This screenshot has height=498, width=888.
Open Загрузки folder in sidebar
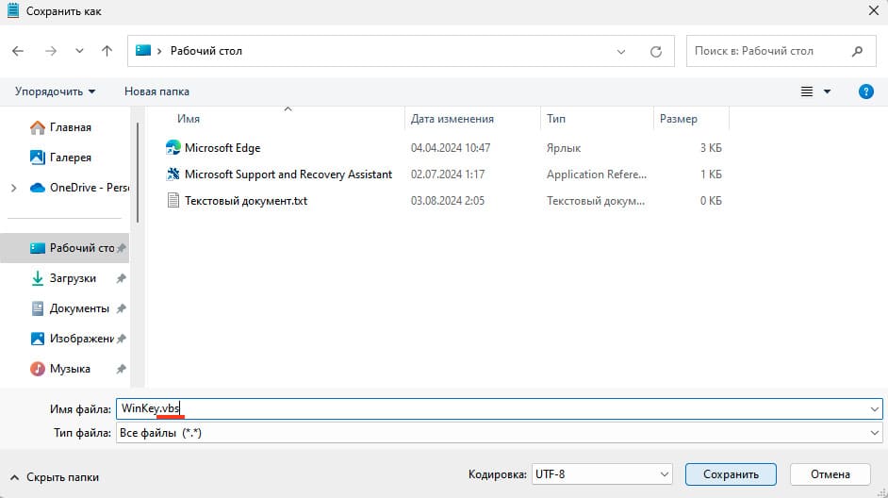(73, 278)
